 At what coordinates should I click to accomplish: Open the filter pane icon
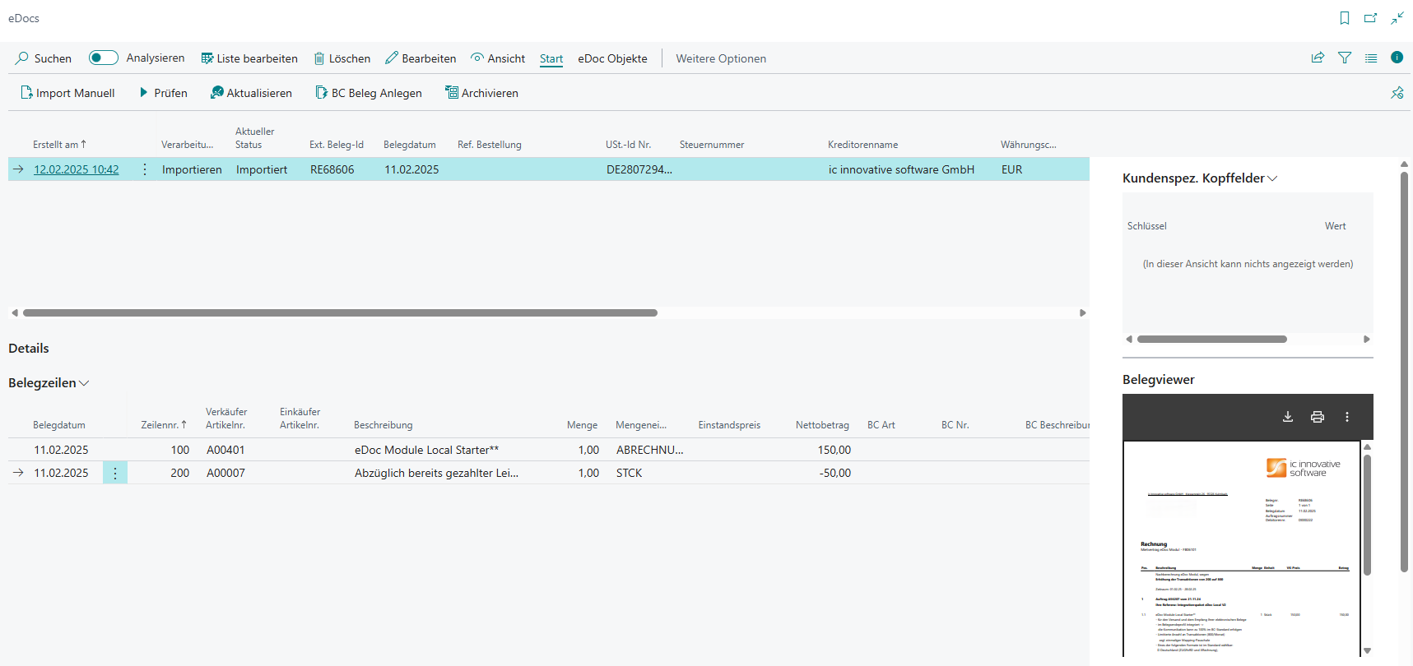[1345, 58]
